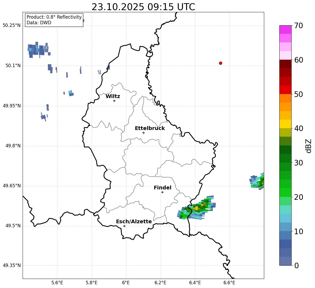Viewport: 315px width, 288px height.
Task: Click the cross marker below Wiltz
Action: [114, 101]
